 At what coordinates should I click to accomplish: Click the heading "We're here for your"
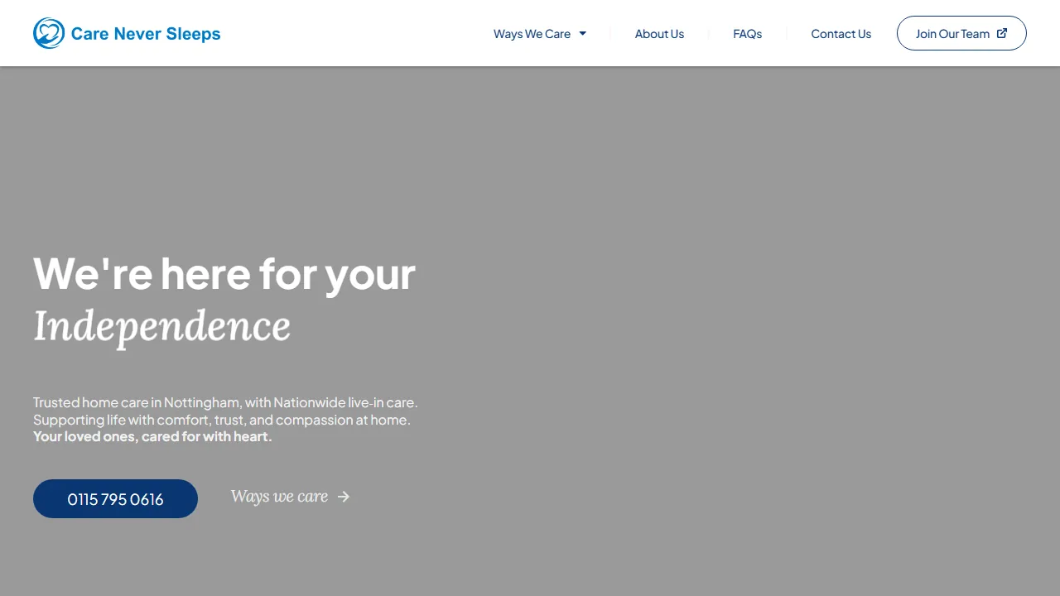[224, 273]
